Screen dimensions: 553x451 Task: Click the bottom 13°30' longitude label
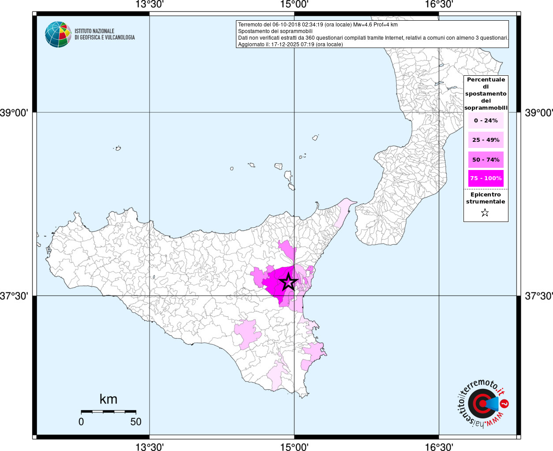149,447
